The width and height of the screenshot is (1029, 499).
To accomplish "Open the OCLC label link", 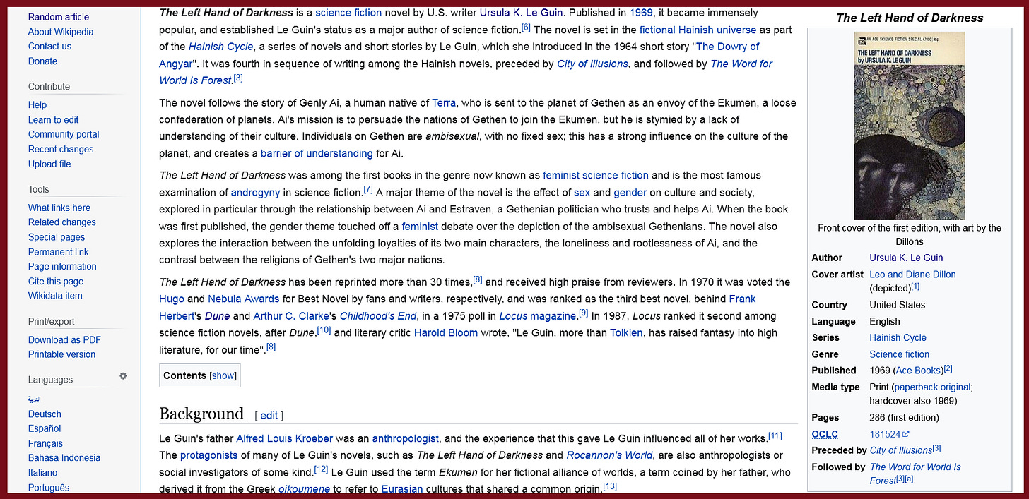I will pos(825,434).
